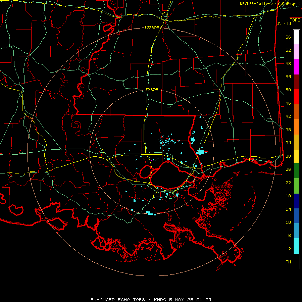The image size is (302, 302).
Task: Click the "TOPS" legend title
Action: click(295, 20)
